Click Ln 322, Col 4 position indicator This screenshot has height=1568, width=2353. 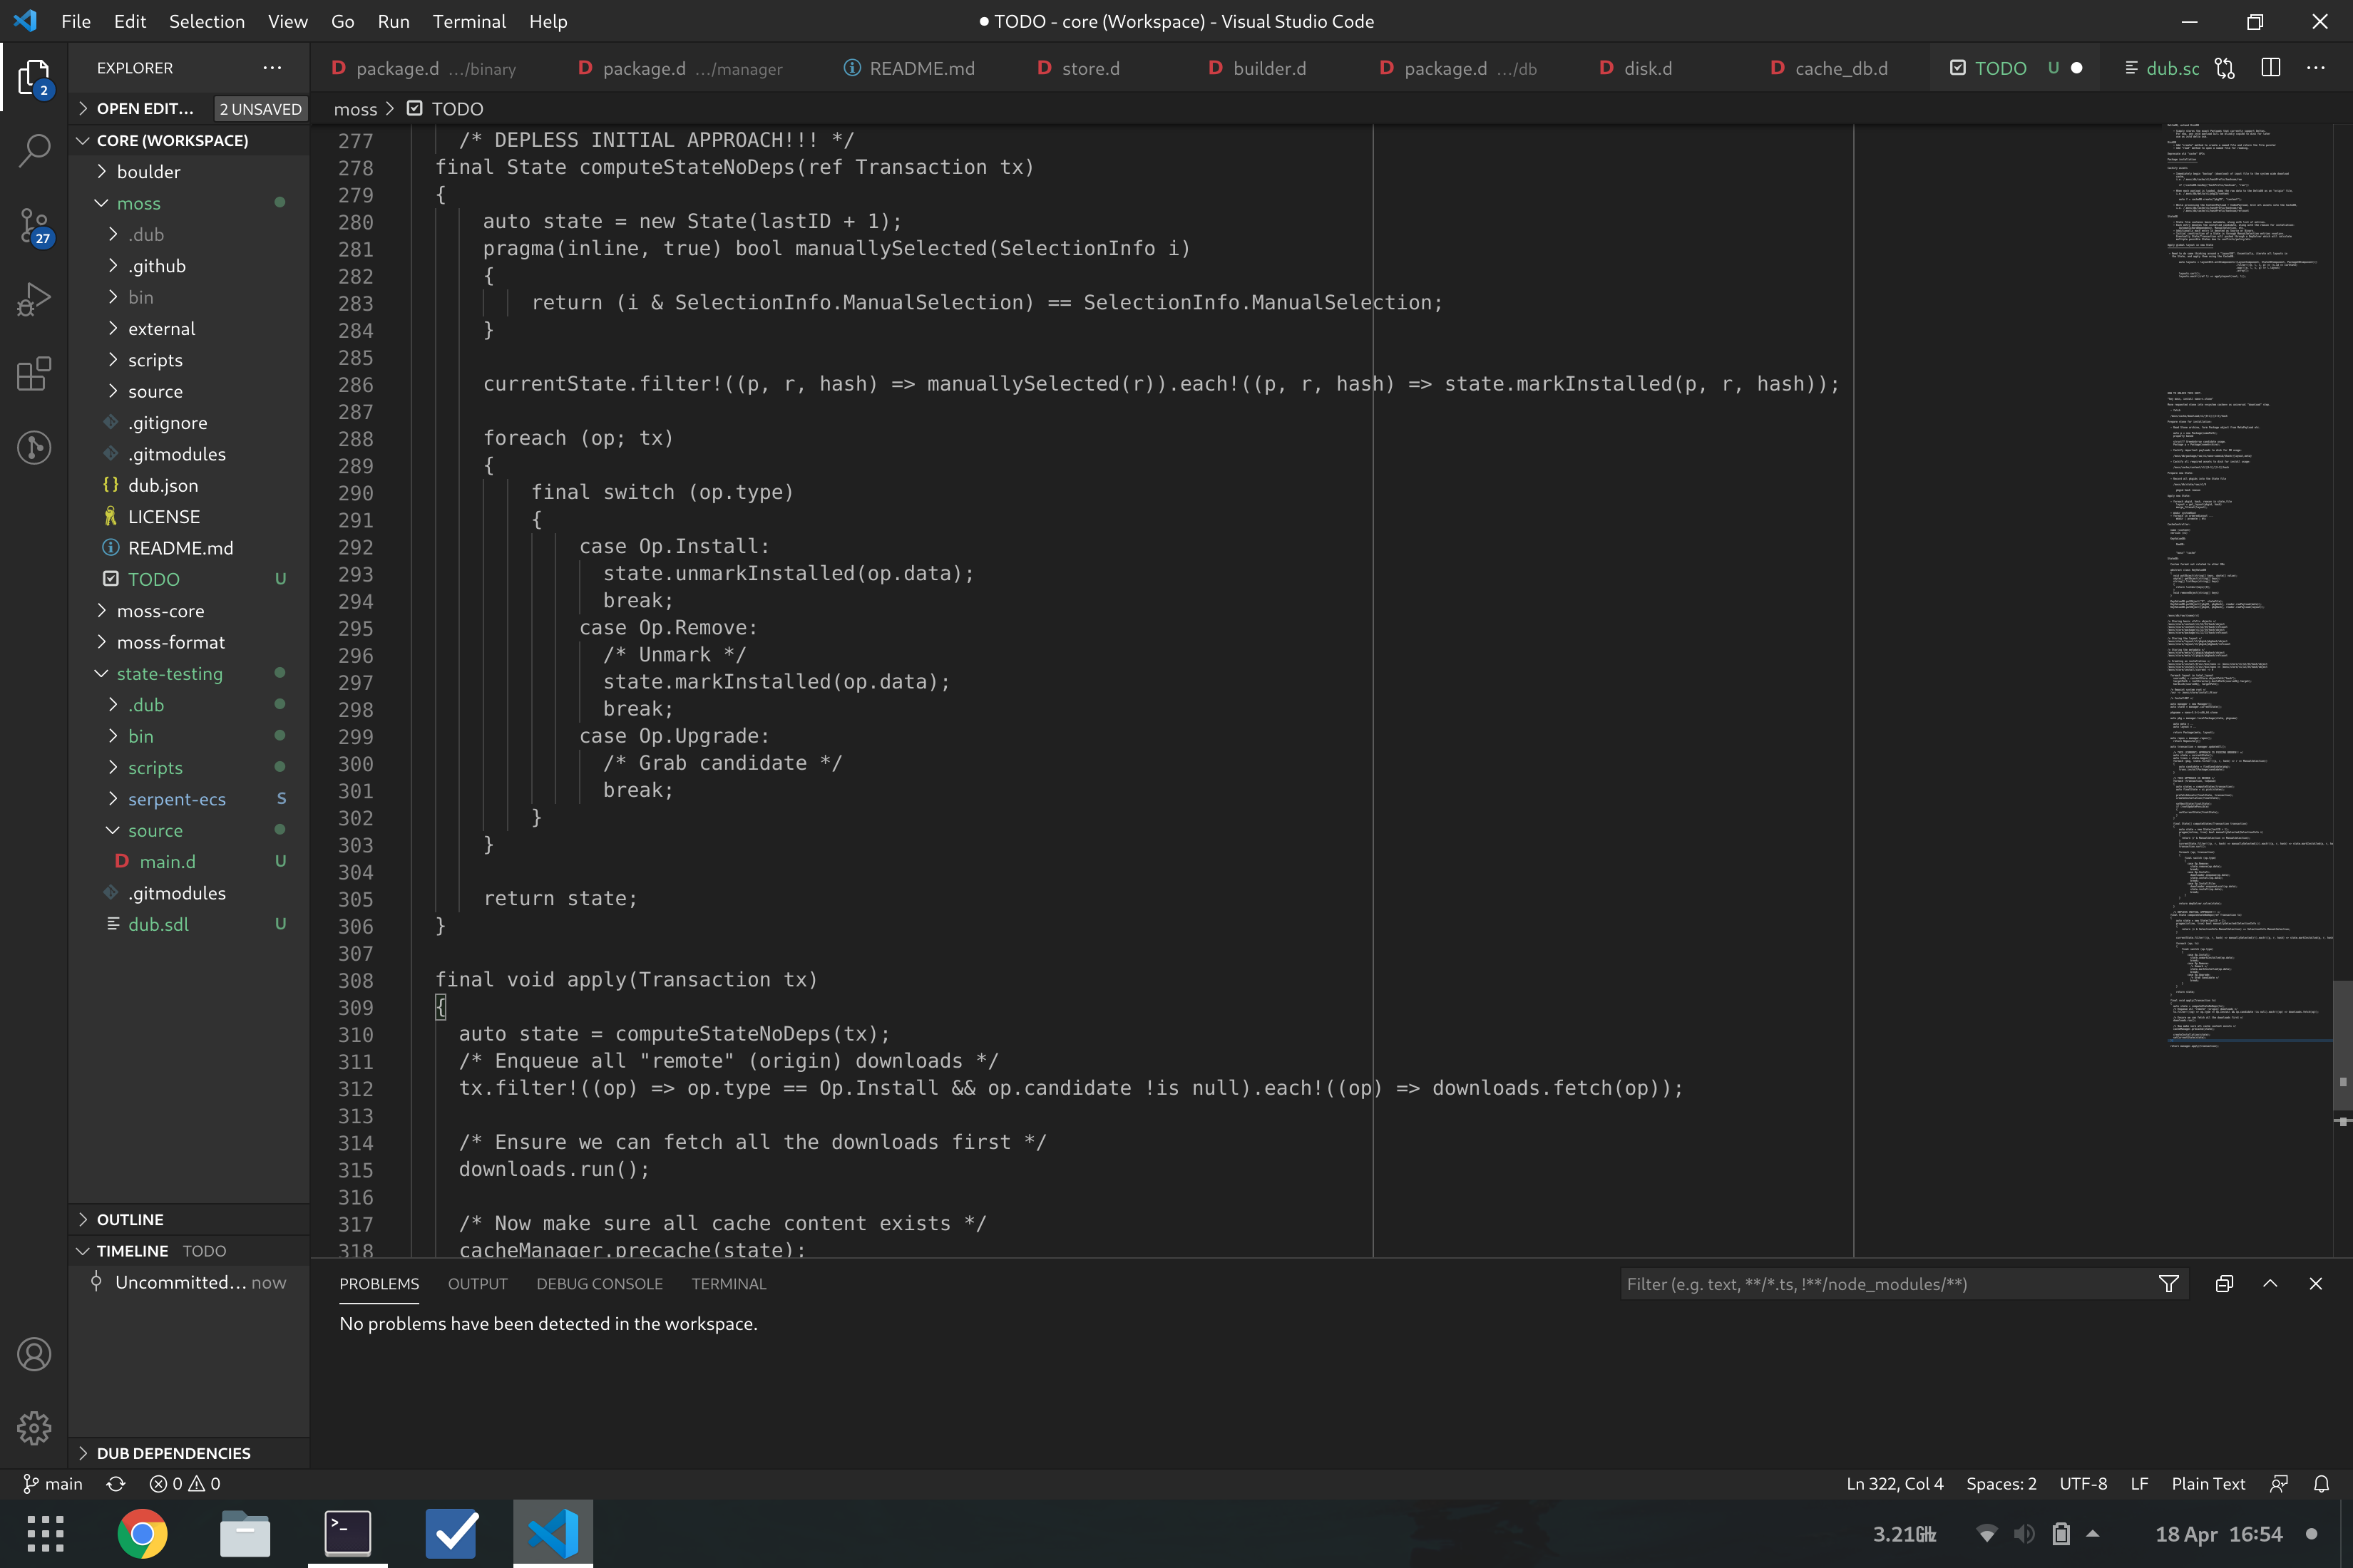pyautogui.click(x=1895, y=1483)
